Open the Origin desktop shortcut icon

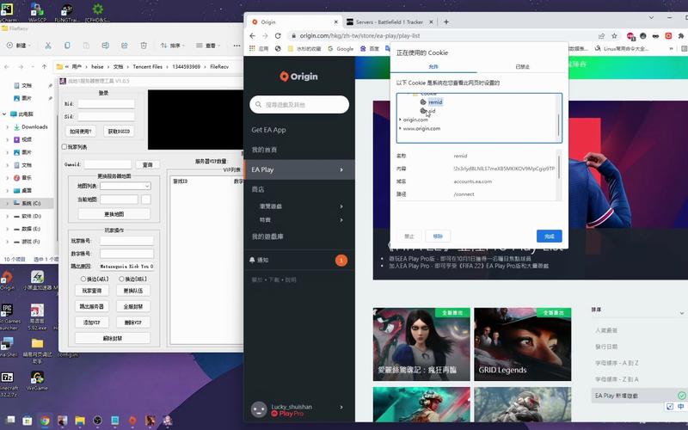[7, 280]
